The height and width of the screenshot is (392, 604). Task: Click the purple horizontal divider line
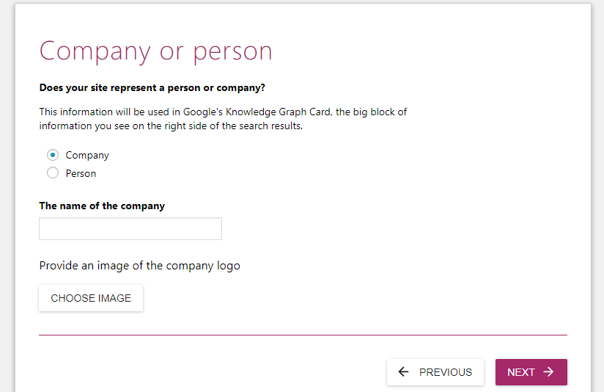coord(303,335)
